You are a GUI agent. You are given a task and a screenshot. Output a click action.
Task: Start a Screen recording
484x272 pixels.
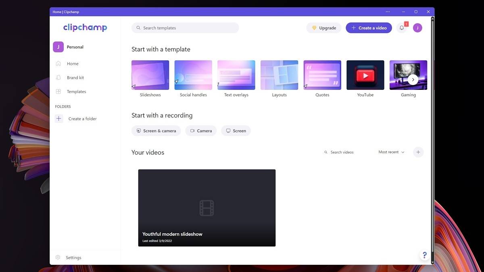pos(236,131)
